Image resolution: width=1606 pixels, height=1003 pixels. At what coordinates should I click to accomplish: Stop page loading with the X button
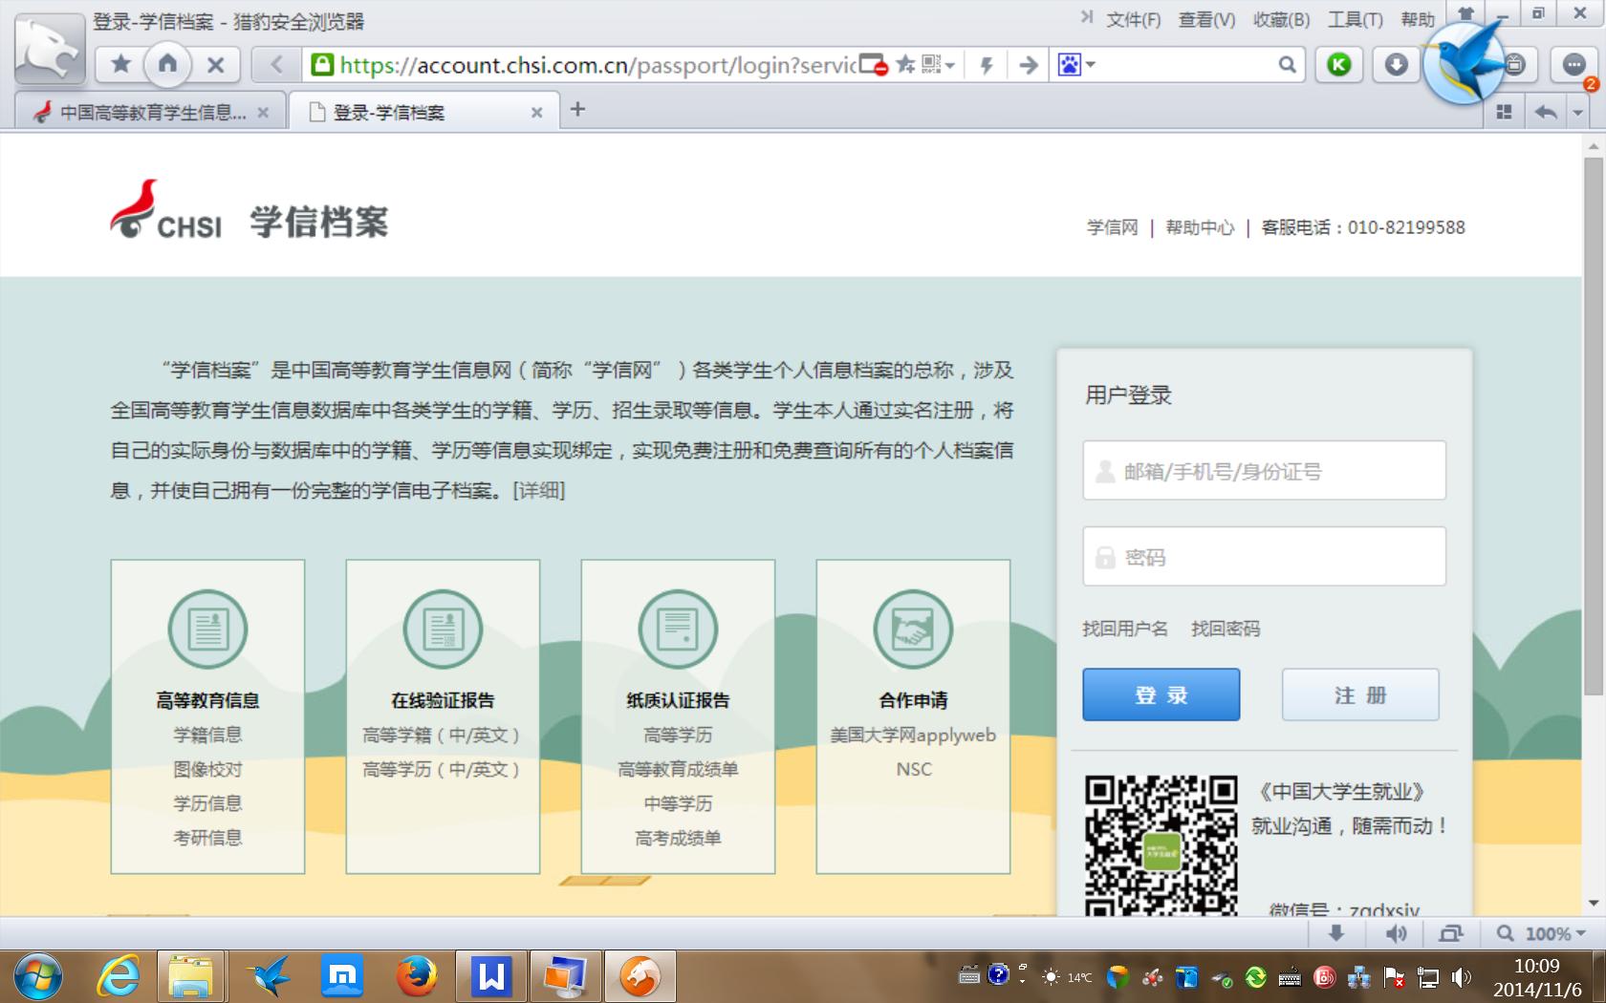click(x=216, y=65)
